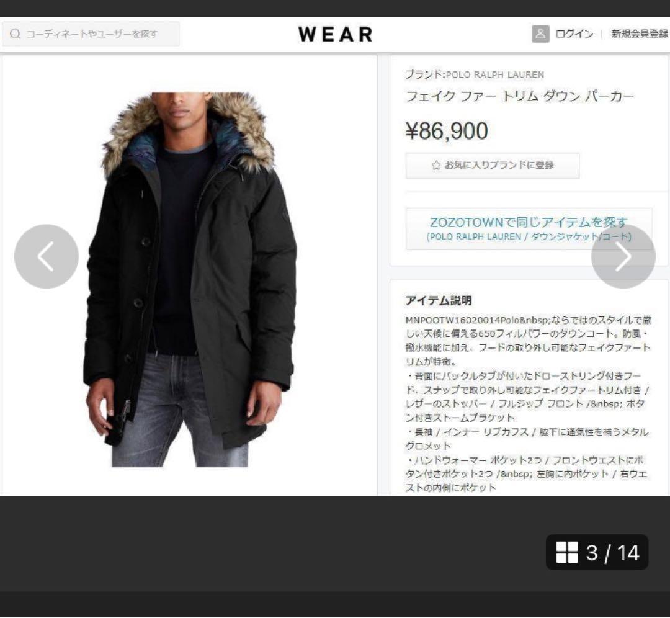The width and height of the screenshot is (670, 618).
Task: Click the user avatar icon beside ログイン
Action: [540, 34]
